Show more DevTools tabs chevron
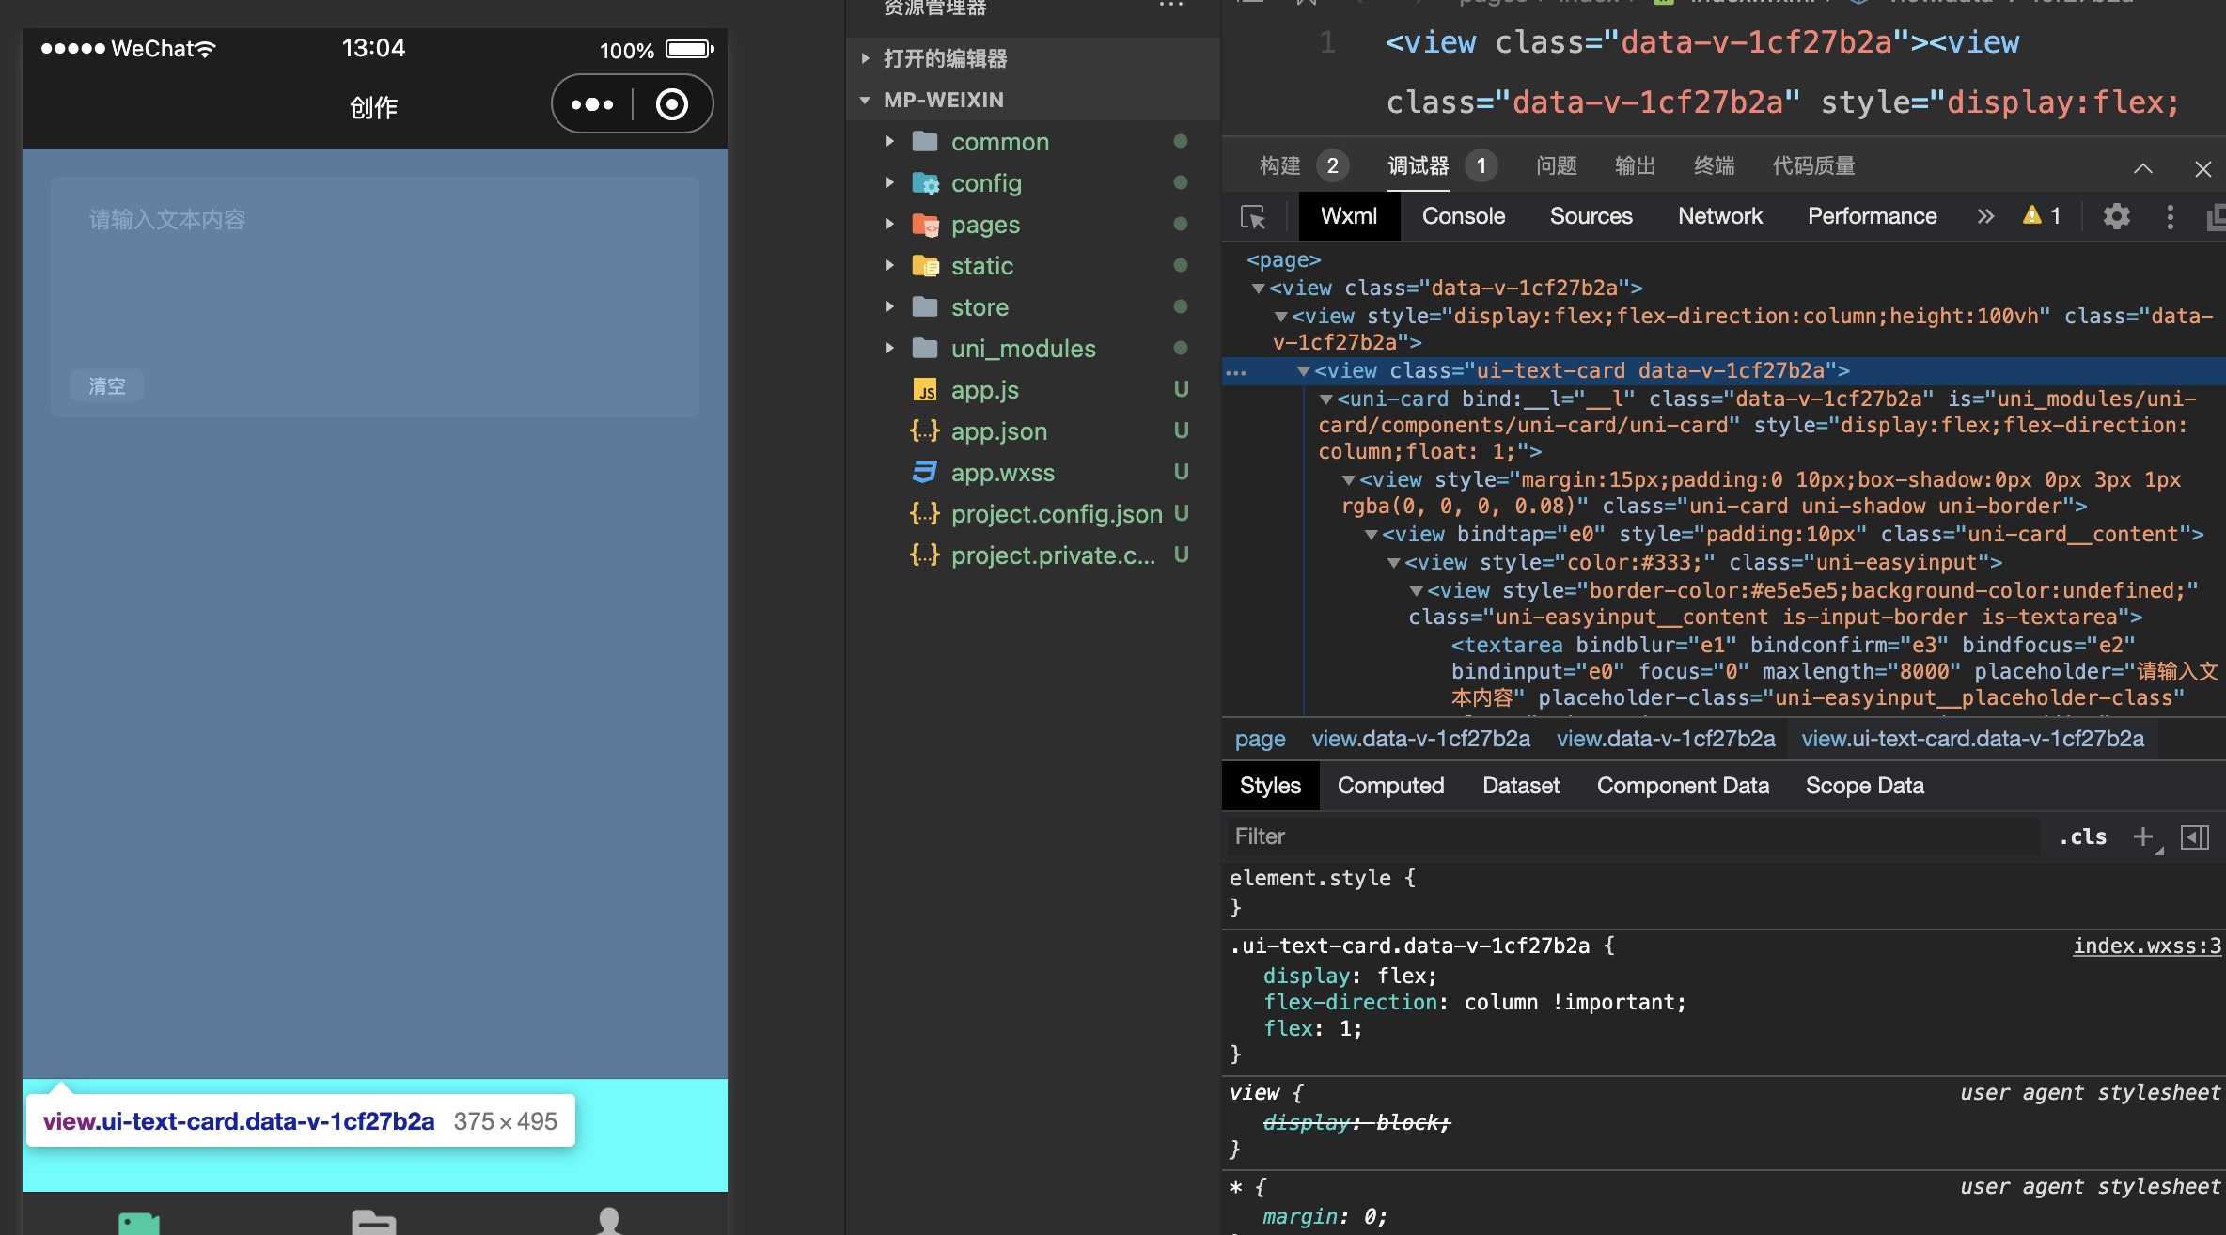The height and width of the screenshot is (1235, 2226). [1984, 217]
